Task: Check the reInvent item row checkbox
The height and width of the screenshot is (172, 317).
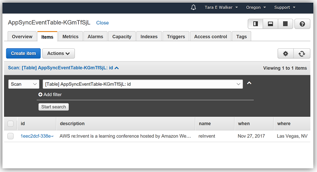Action: tap(10, 136)
